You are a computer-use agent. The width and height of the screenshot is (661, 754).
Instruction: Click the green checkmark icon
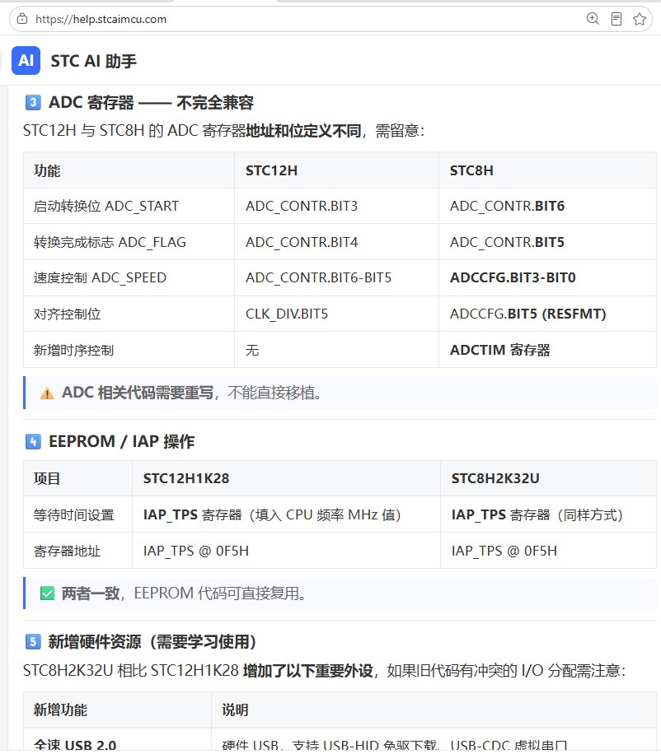[x=47, y=593]
